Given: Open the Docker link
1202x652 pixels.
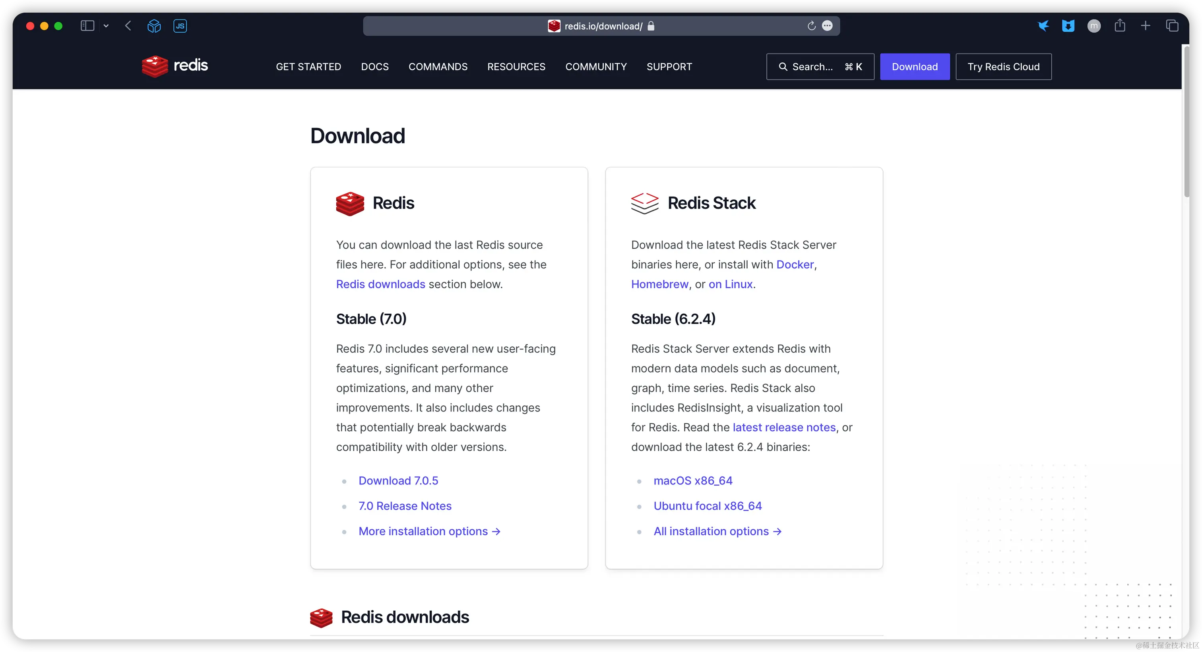Looking at the screenshot, I should tap(795, 264).
